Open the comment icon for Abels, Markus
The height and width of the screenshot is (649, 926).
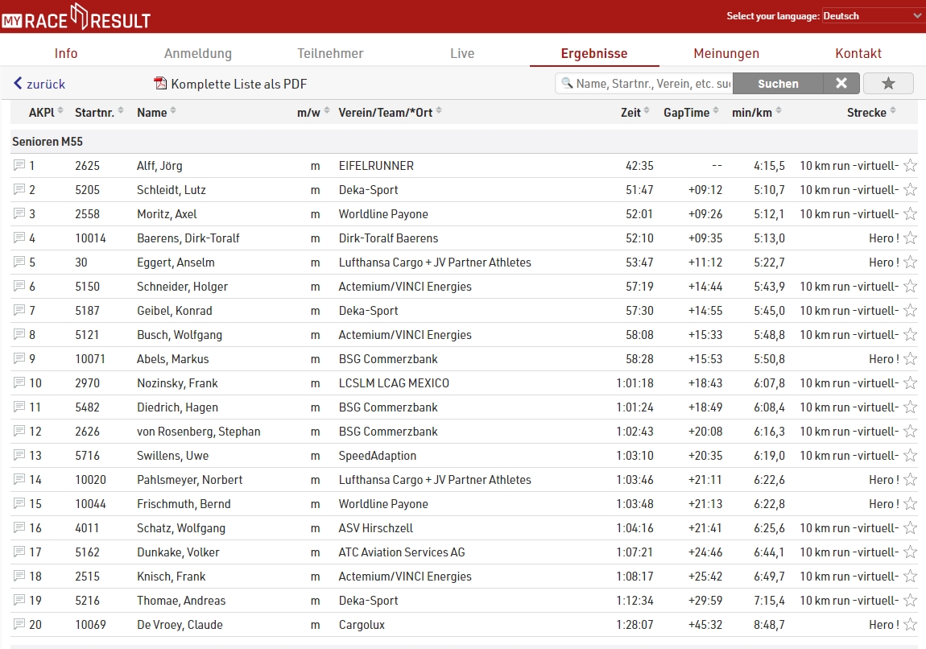(19, 359)
